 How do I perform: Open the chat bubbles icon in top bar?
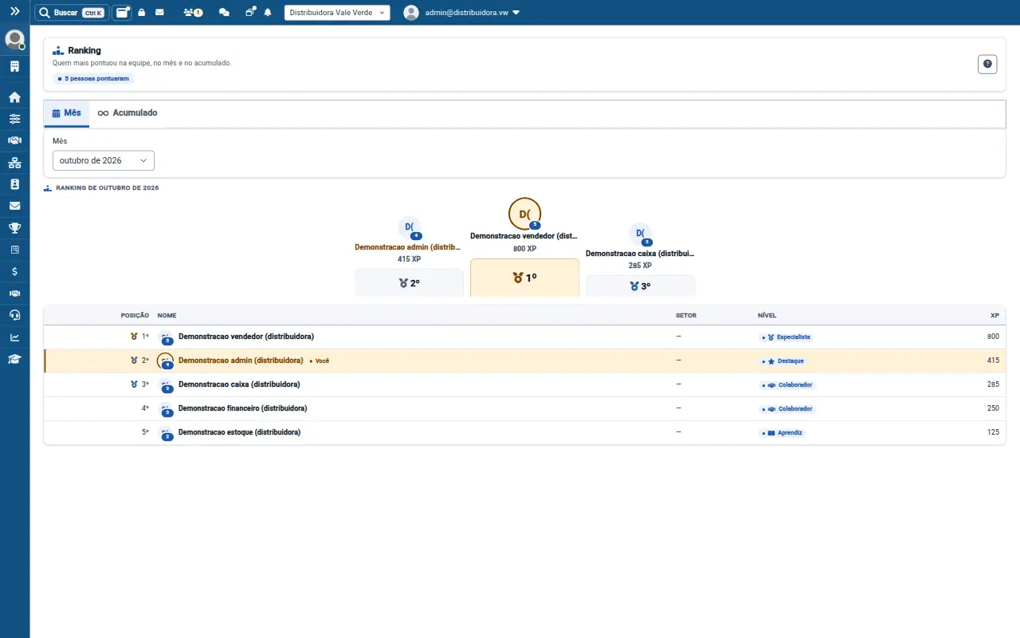224,13
